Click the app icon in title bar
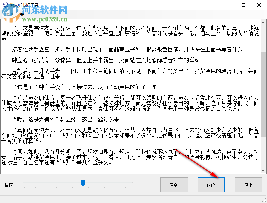Viewport: 267px width, 203px height. (x=5, y=5)
